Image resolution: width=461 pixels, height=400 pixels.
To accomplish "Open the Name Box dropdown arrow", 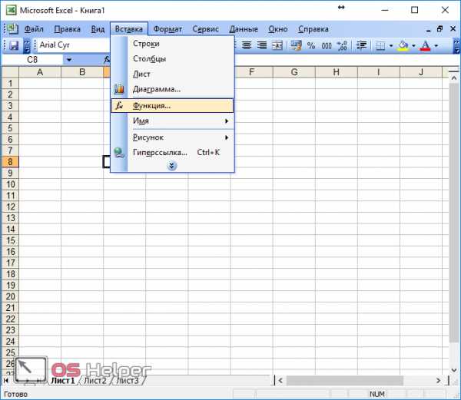I will [x=69, y=60].
